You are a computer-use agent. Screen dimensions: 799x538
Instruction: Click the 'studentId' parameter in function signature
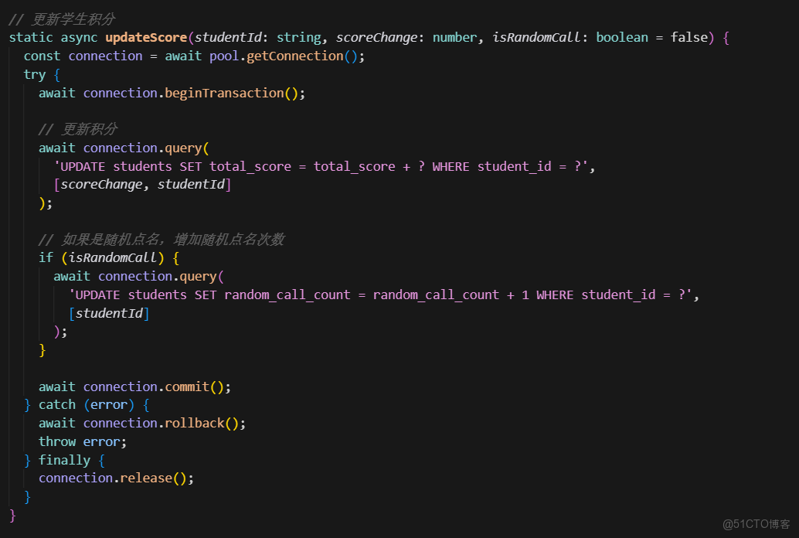228,38
